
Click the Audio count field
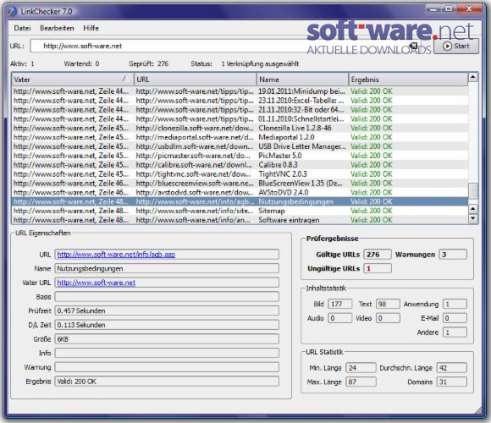click(340, 318)
